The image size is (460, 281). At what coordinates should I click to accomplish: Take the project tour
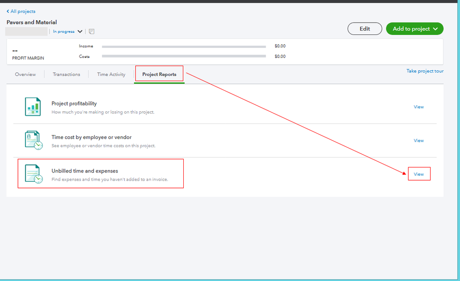[x=425, y=71]
